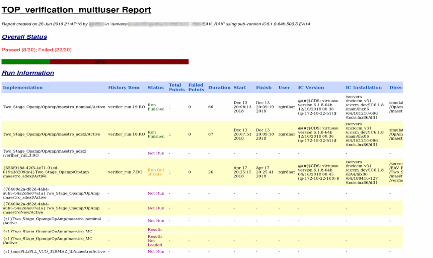This screenshot has width=433, height=258.
Task: Click the Finish column header
Action: [x=264, y=87]
